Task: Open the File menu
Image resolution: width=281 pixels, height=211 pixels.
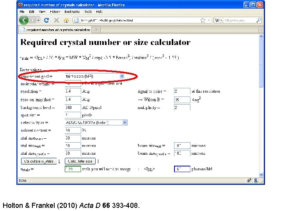Action: pyautogui.click(x=22, y=12)
